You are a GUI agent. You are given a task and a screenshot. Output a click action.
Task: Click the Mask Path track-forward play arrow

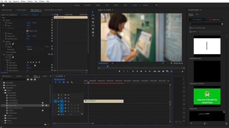[x=33, y=62]
